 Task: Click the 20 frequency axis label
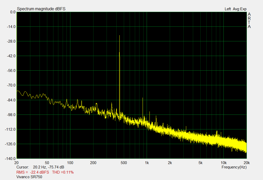click(x=16, y=163)
